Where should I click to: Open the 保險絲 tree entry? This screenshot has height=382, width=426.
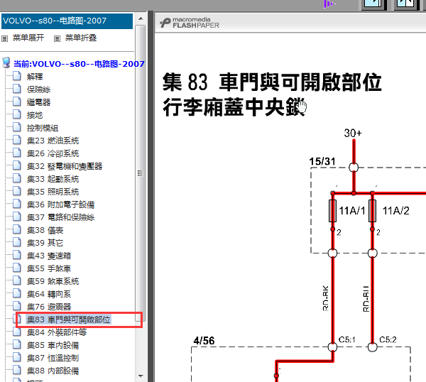[x=38, y=89]
